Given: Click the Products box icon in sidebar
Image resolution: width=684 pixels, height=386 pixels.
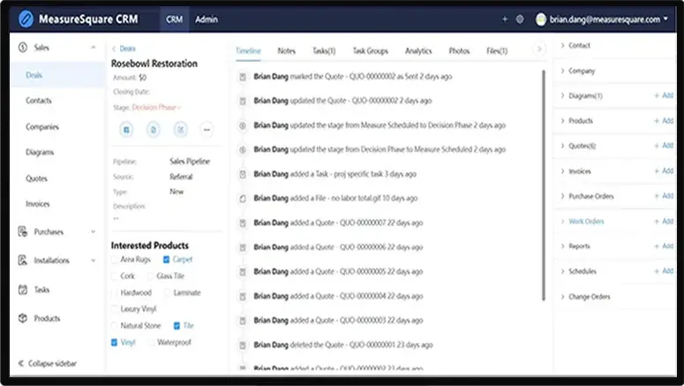Looking at the screenshot, I should tap(23, 318).
